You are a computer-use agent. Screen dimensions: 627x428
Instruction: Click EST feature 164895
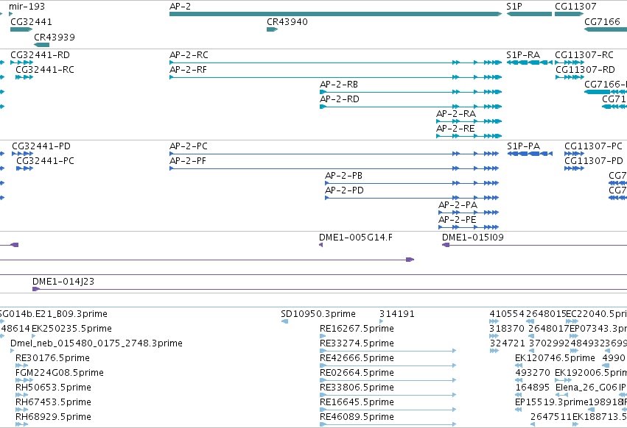pyautogui.click(x=519, y=395)
